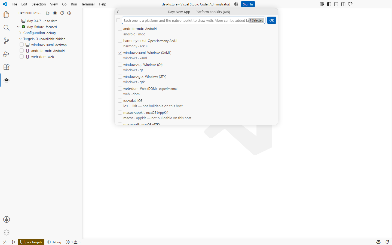
Task: Open the Copilot icon in status bar
Action: point(378,242)
